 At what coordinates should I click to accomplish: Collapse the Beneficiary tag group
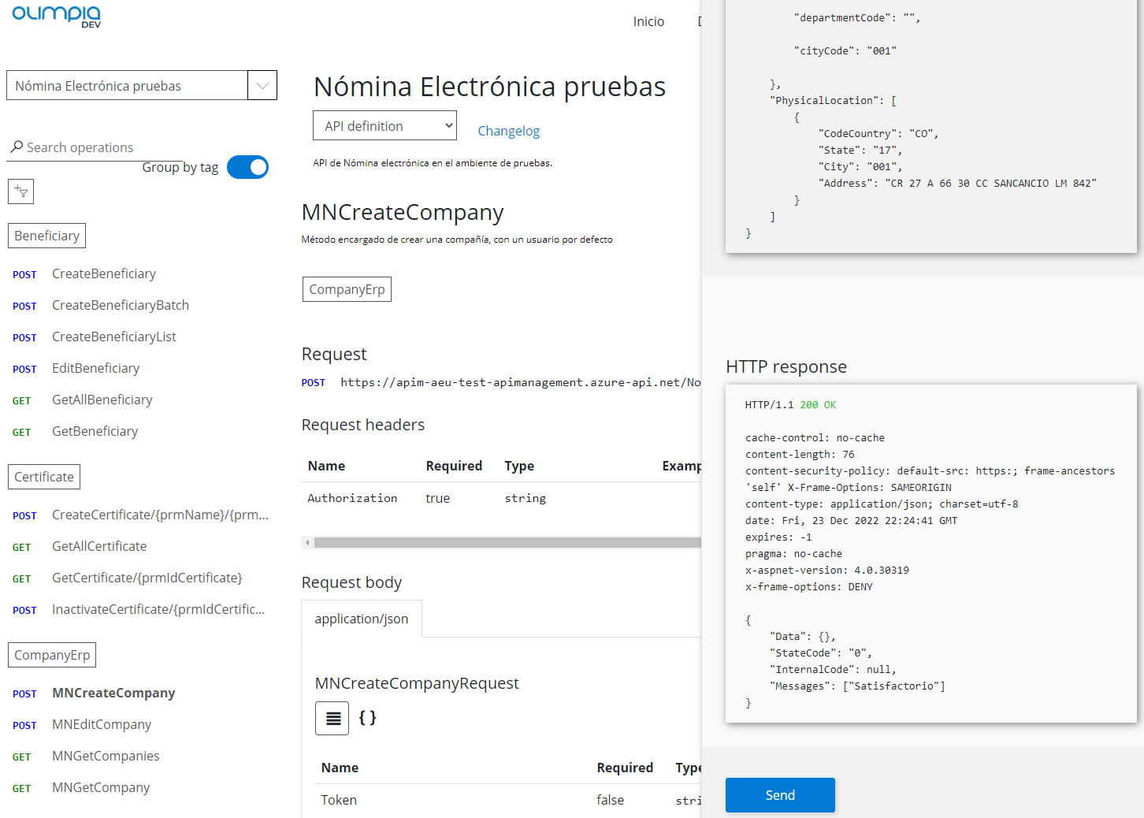[x=47, y=236]
